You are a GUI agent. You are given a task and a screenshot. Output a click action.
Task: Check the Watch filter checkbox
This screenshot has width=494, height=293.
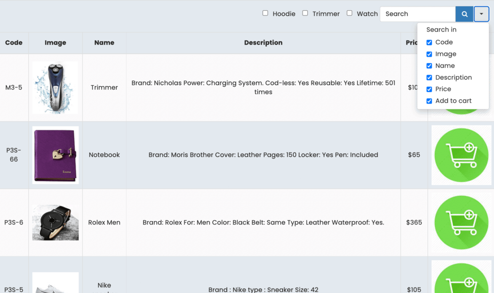[349, 13]
